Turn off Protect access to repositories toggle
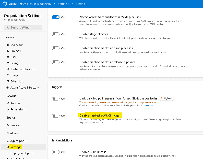This screenshot has width=203, height=159. point(56,17)
